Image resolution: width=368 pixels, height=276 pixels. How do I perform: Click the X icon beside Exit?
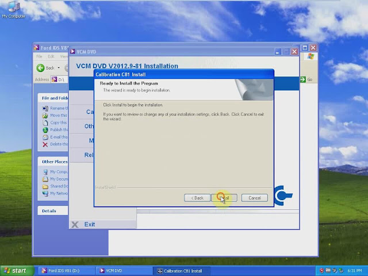click(75, 225)
